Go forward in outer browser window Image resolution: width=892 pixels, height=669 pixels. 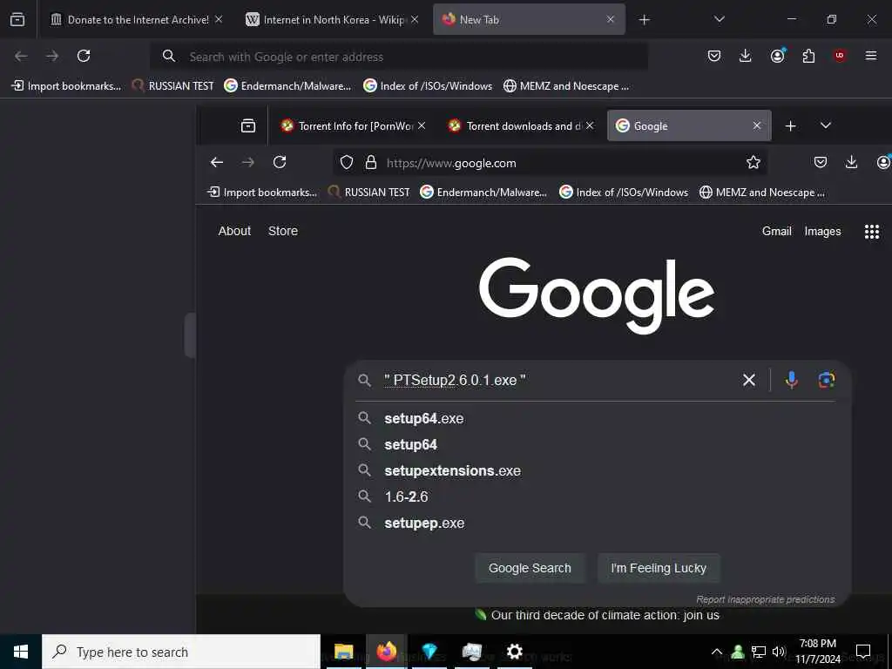(52, 56)
